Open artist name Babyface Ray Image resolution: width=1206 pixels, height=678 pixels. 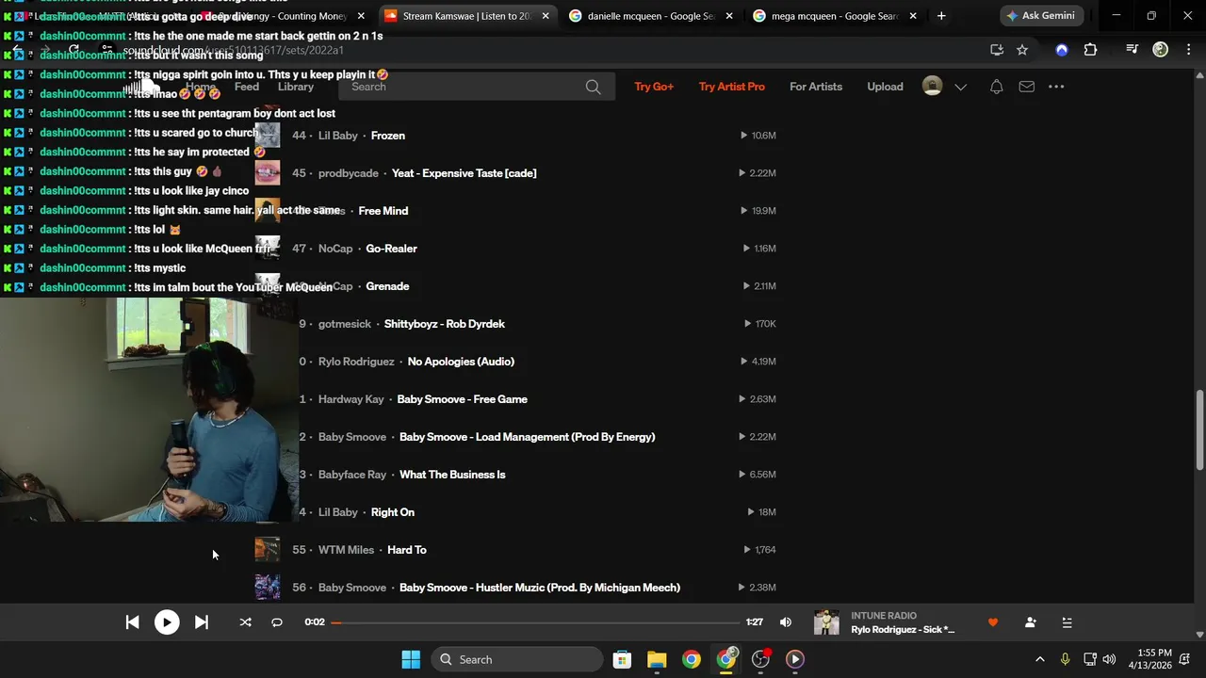(352, 475)
